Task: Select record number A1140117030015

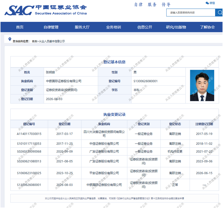Action: point(29,134)
